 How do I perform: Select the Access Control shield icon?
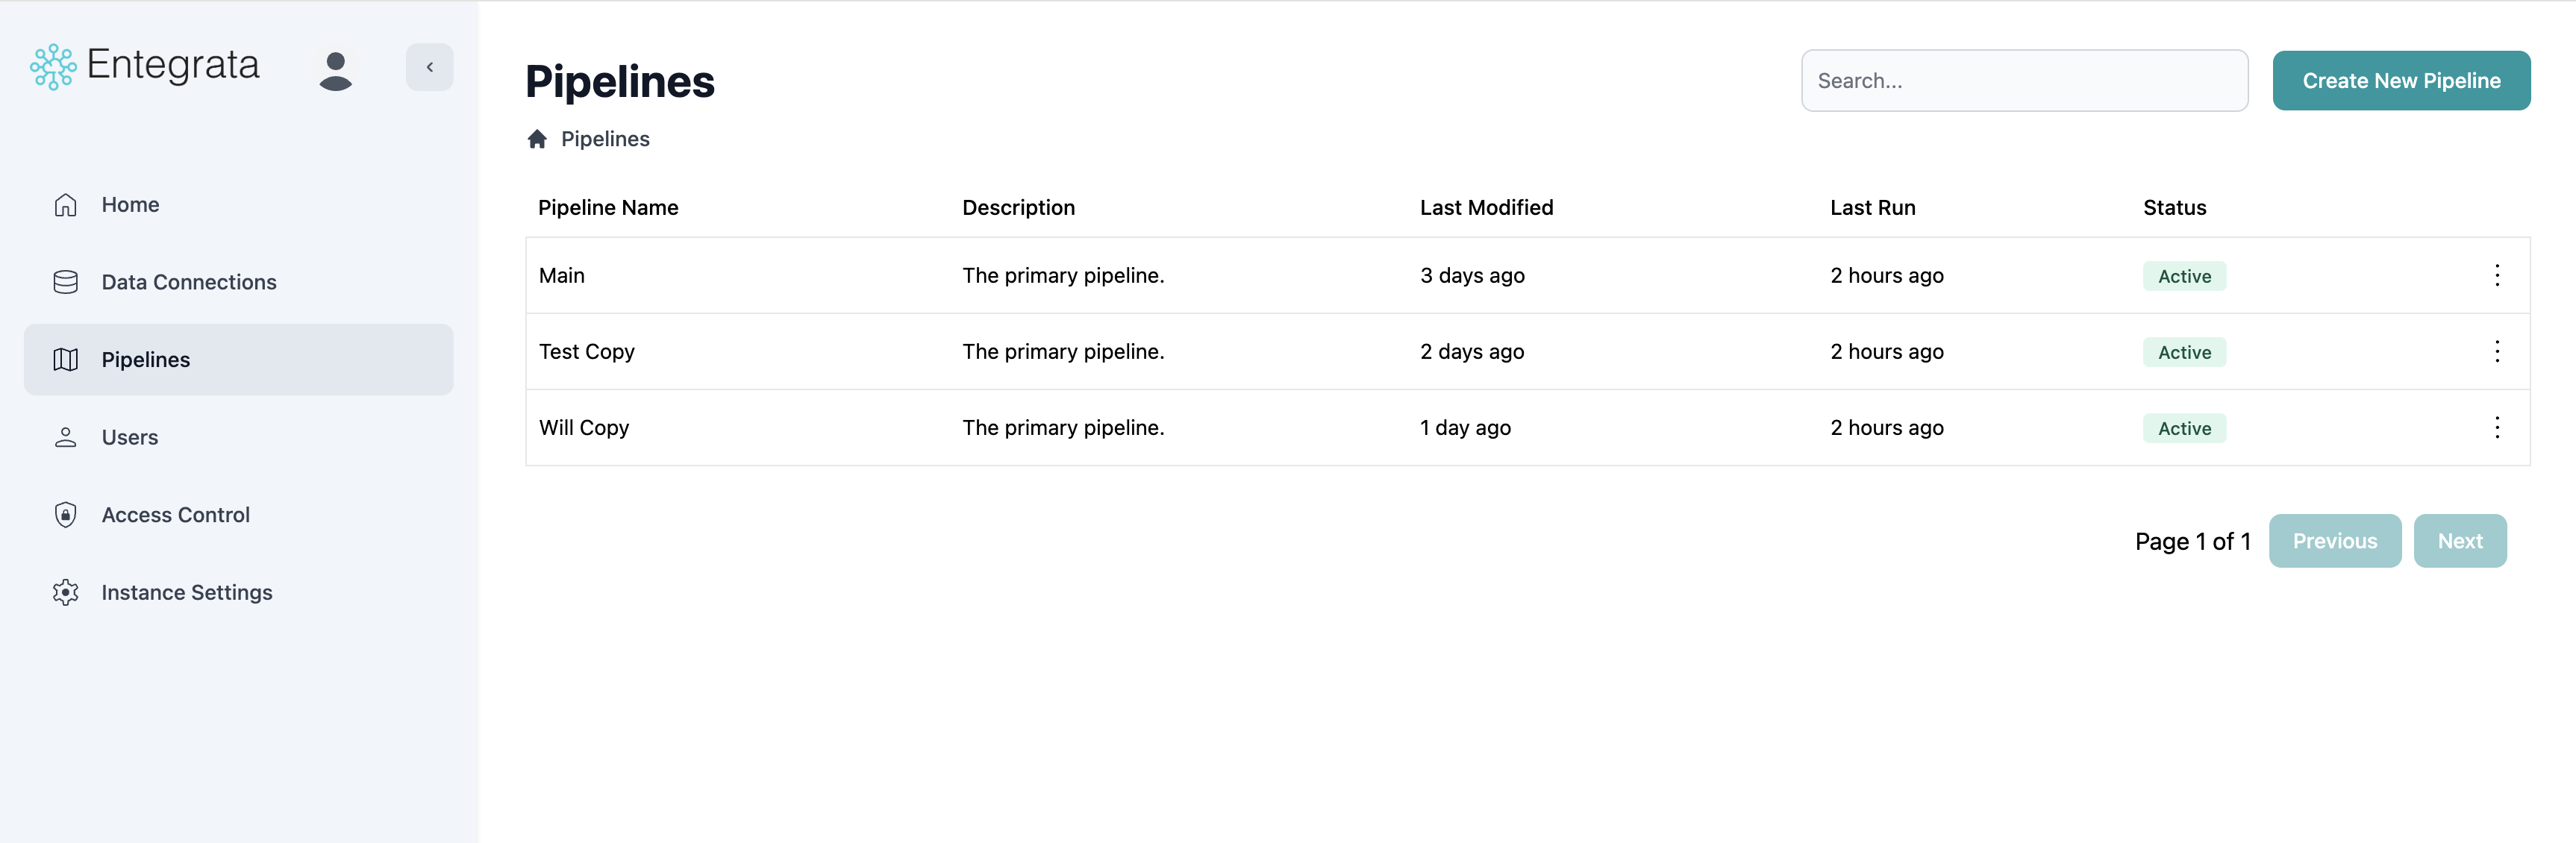click(65, 514)
